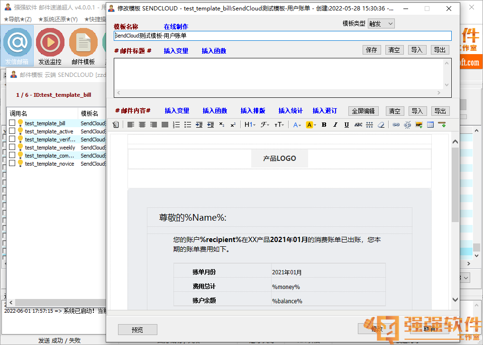Screen dimensions: 483x345
Task: Check the test_template_verif… row checkbox
Action: [12, 139]
